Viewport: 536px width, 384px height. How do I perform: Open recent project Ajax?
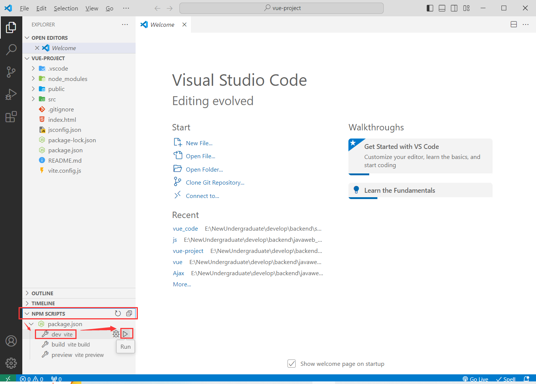pos(179,273)
